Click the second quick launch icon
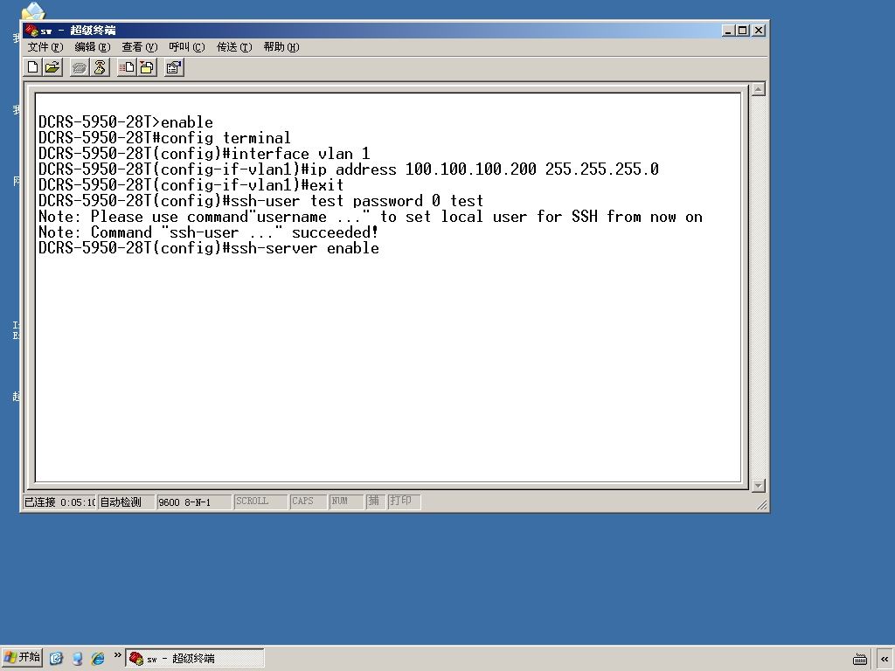Viewport: 895px width, 671px height. tap(77, 659)
